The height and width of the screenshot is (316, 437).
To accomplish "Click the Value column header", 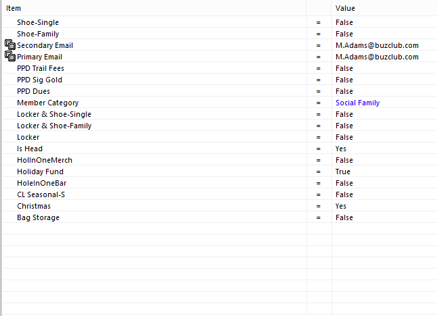I will [x=345, y=8].
